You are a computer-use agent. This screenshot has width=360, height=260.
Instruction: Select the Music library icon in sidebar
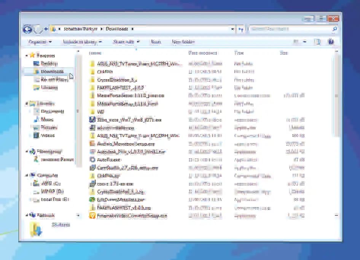(x=36, y=120)
